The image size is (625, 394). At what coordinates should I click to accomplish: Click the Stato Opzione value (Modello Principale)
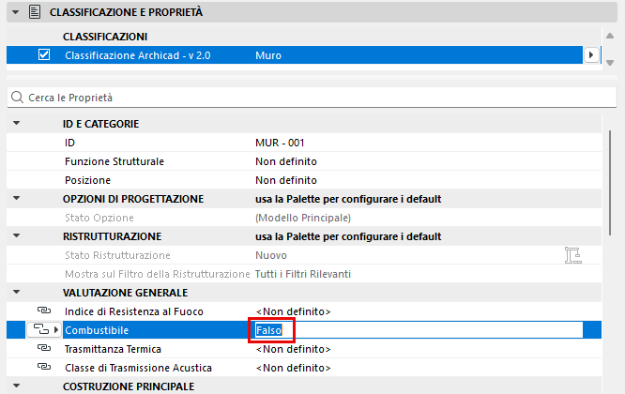[303, 218]
